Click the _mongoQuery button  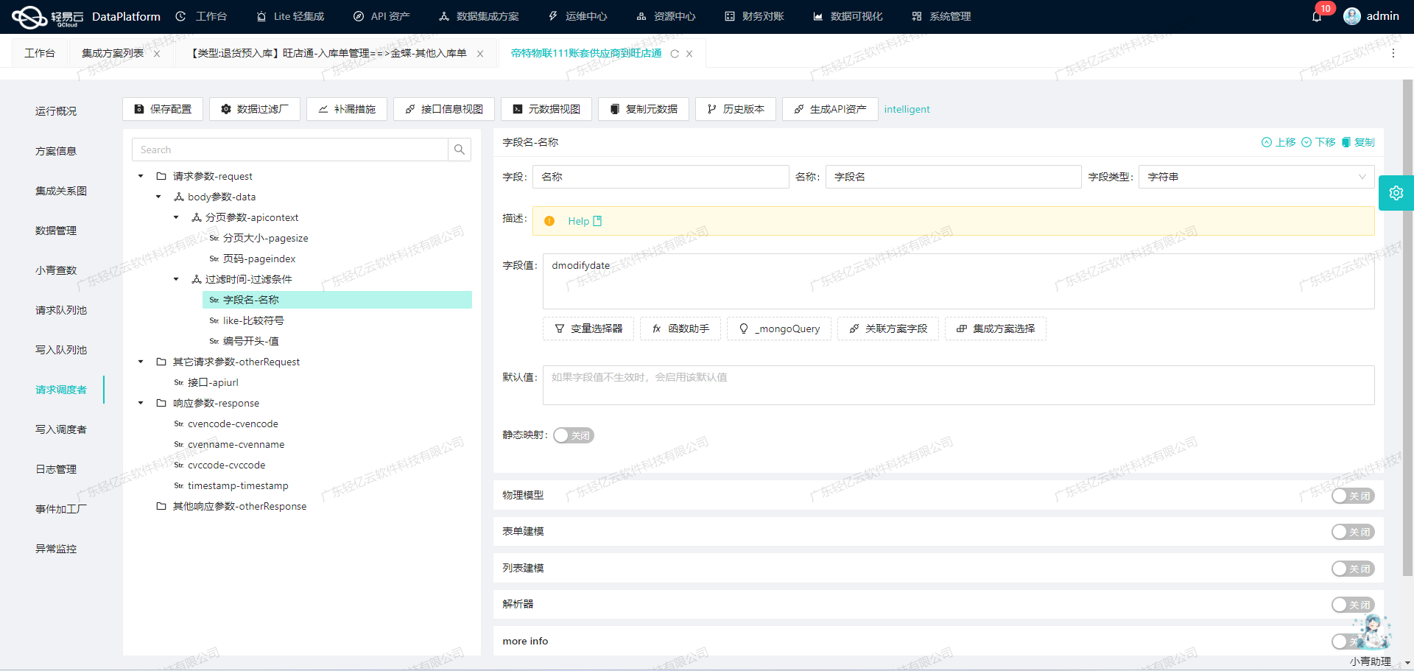pos(779,329)
